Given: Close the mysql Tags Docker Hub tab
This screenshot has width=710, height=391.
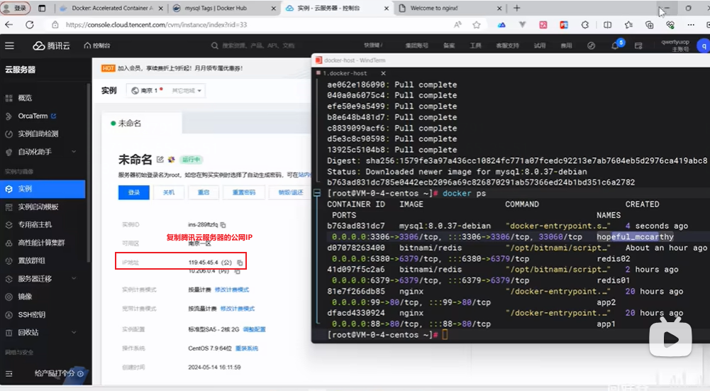Looking at the screenshot, I should coord(274,8).
